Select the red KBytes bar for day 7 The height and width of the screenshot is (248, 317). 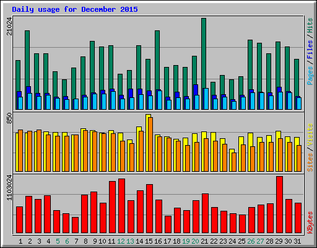pyautogui.click(x=75, y=225)
